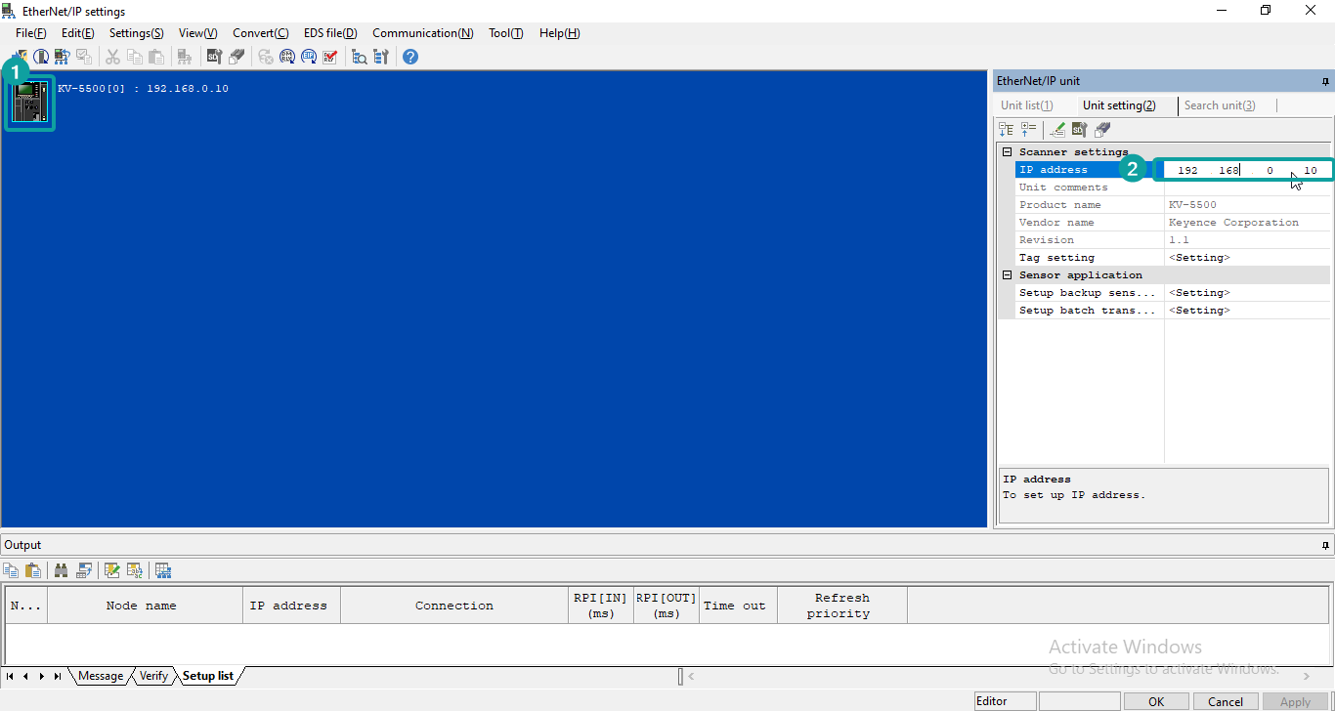
Task: Pin the EtherNet/IP unit panel
Action: (1326, 81)
